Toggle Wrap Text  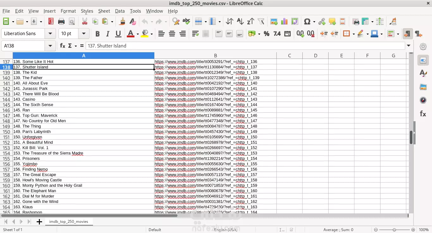tap(195, 34)
